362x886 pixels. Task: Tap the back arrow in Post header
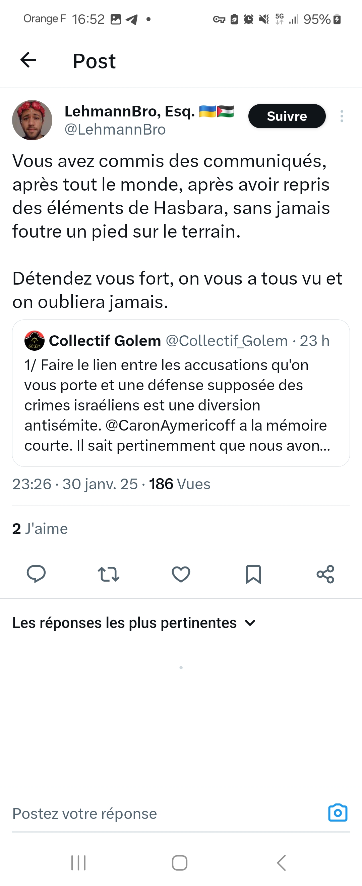coord(28,60)
